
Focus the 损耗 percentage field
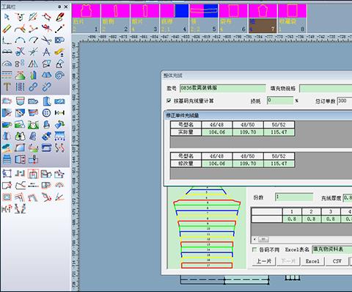280,101
